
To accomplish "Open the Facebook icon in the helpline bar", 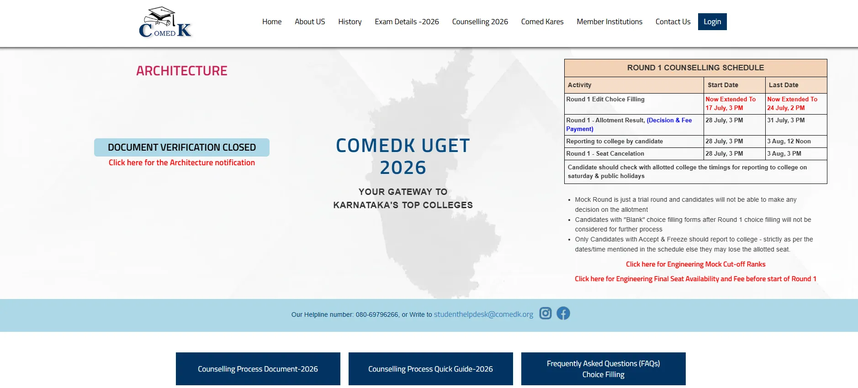I will (x=563, y=313).
